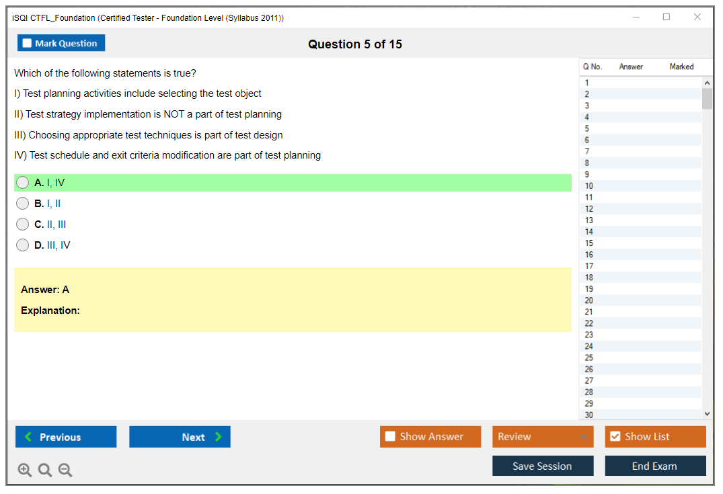
Task: Go to the Previous question
Action: (x=66, y=437)
